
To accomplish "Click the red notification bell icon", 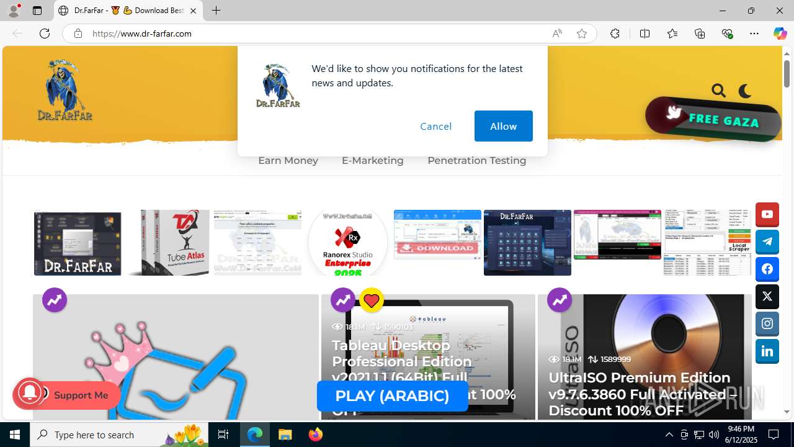I will (29, 394).
